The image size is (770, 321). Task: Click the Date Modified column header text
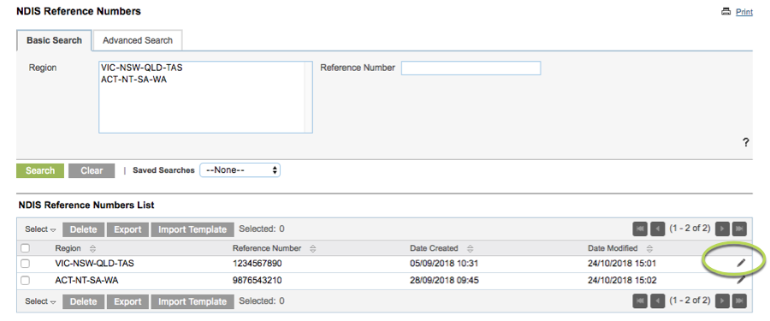[613, 248]
